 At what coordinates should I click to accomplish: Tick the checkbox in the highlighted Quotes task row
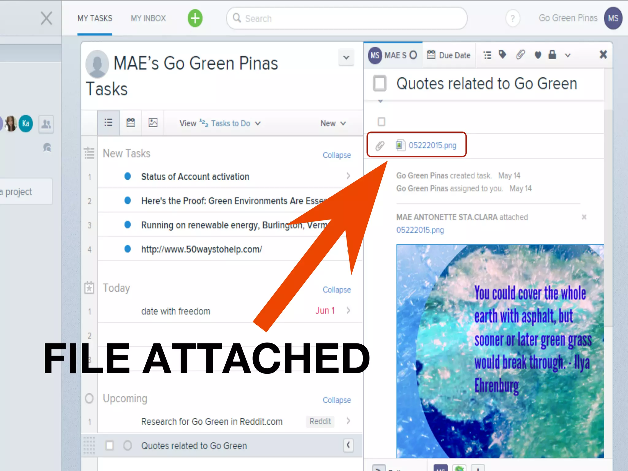tap(109, 445)
